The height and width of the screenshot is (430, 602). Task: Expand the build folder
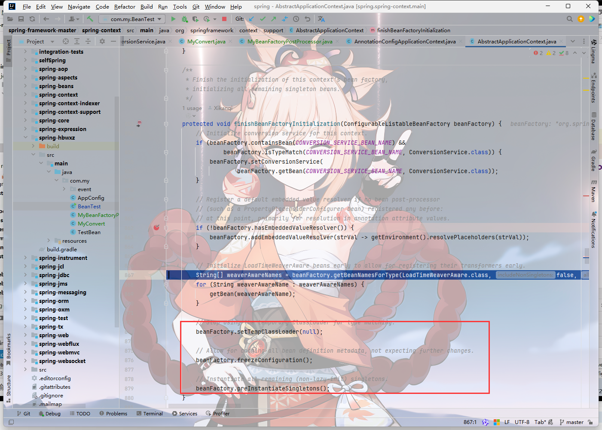(x=33, y=146)
